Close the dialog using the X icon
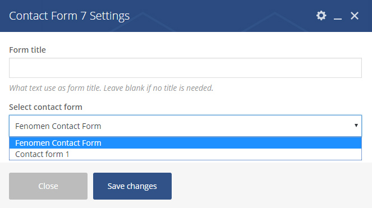 (355, 16)
